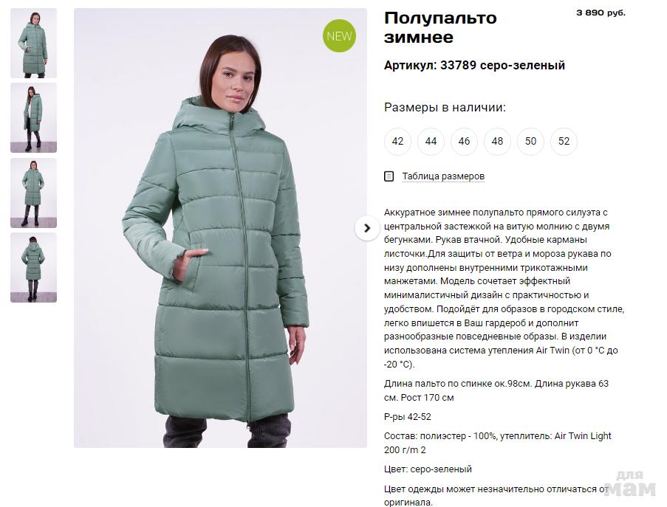Show third thumbnail full-length front view
This screenshot has height=507, width=667.
[33, 193]
